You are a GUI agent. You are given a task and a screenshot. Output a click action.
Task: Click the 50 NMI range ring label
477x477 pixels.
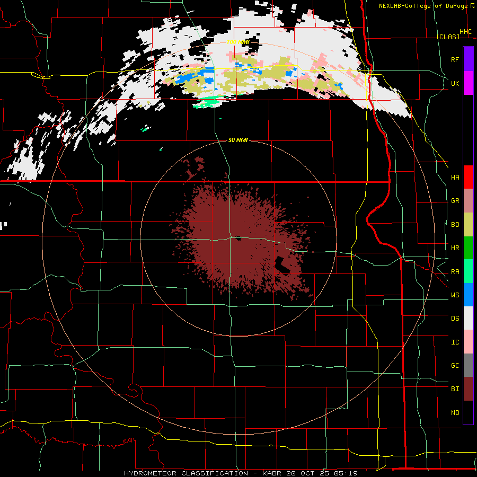[238, 140]
